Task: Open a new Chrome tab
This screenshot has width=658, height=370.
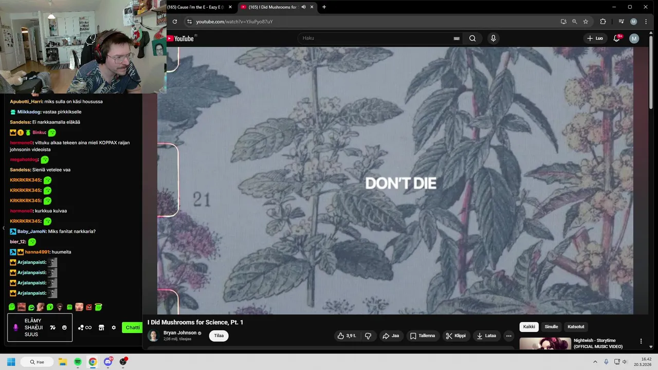Action: click(324, 7)
